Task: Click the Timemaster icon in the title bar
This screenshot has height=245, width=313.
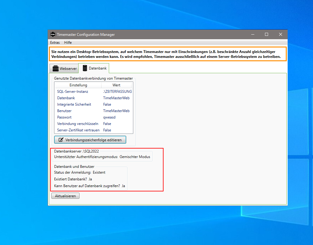Action: coord(53,34)
